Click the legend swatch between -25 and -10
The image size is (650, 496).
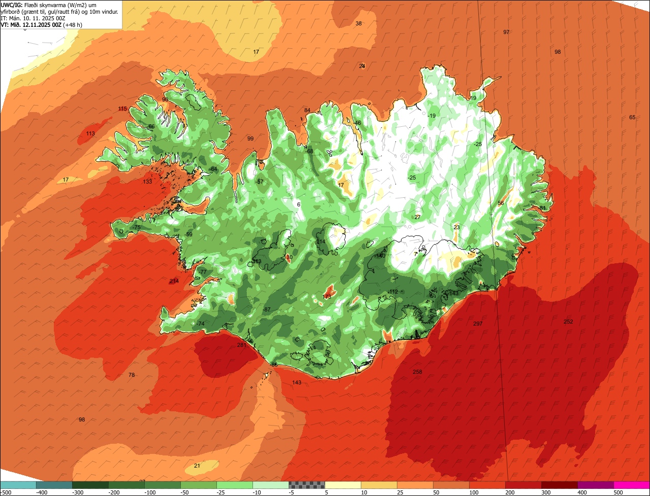point(235,485)
